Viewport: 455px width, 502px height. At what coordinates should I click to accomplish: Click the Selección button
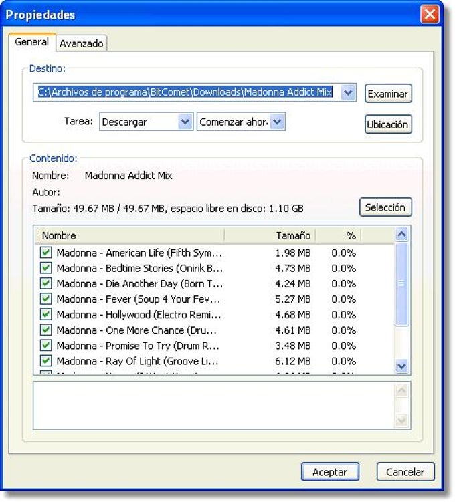[x=385, y=207]
